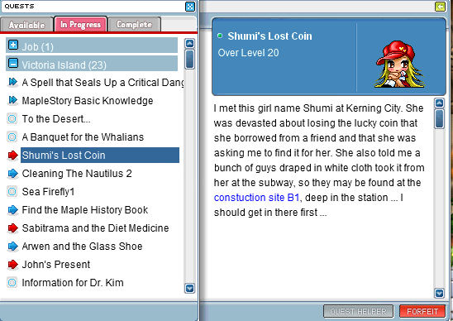Collapse the Victoria Island (23) category
Screen dimensions: 453x321
click(x=13, y=63)
